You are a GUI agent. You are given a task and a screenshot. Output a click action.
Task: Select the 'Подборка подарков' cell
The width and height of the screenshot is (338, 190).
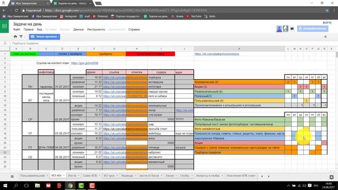click(239, 153)
